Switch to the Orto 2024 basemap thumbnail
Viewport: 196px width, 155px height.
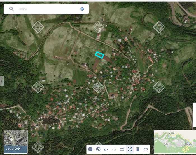pyautogui.click(x=16, y=142)
